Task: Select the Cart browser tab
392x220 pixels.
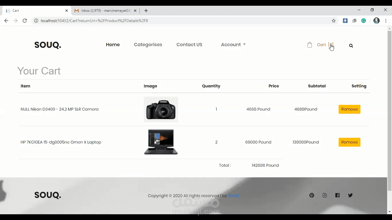Action: tap(37, 11)
